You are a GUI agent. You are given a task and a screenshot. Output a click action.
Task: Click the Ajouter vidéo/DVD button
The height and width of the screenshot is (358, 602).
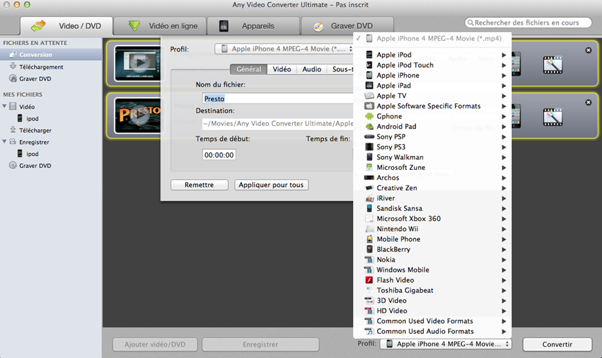tap(155, 345)
